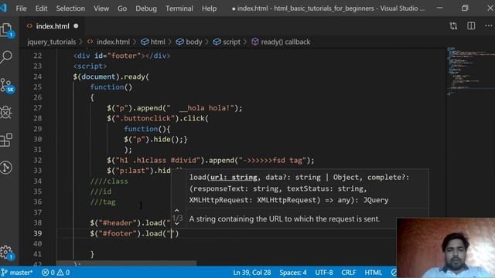495x278 pixels.
Task: Open the Extensions view in activity bar
Action: (x=6, y=140)
